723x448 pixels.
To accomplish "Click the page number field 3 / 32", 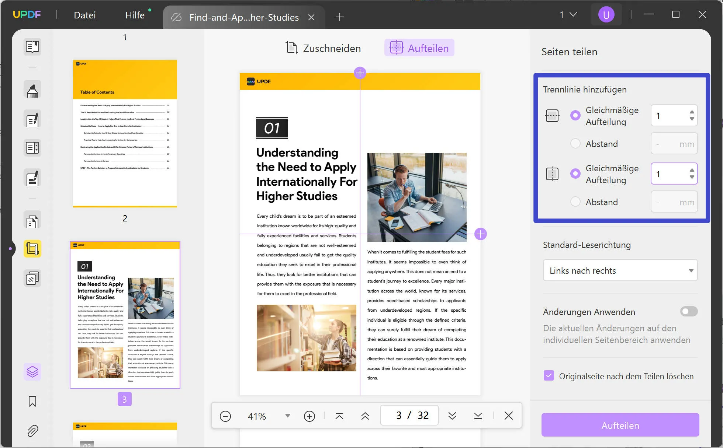I will (x=409, y=416).
